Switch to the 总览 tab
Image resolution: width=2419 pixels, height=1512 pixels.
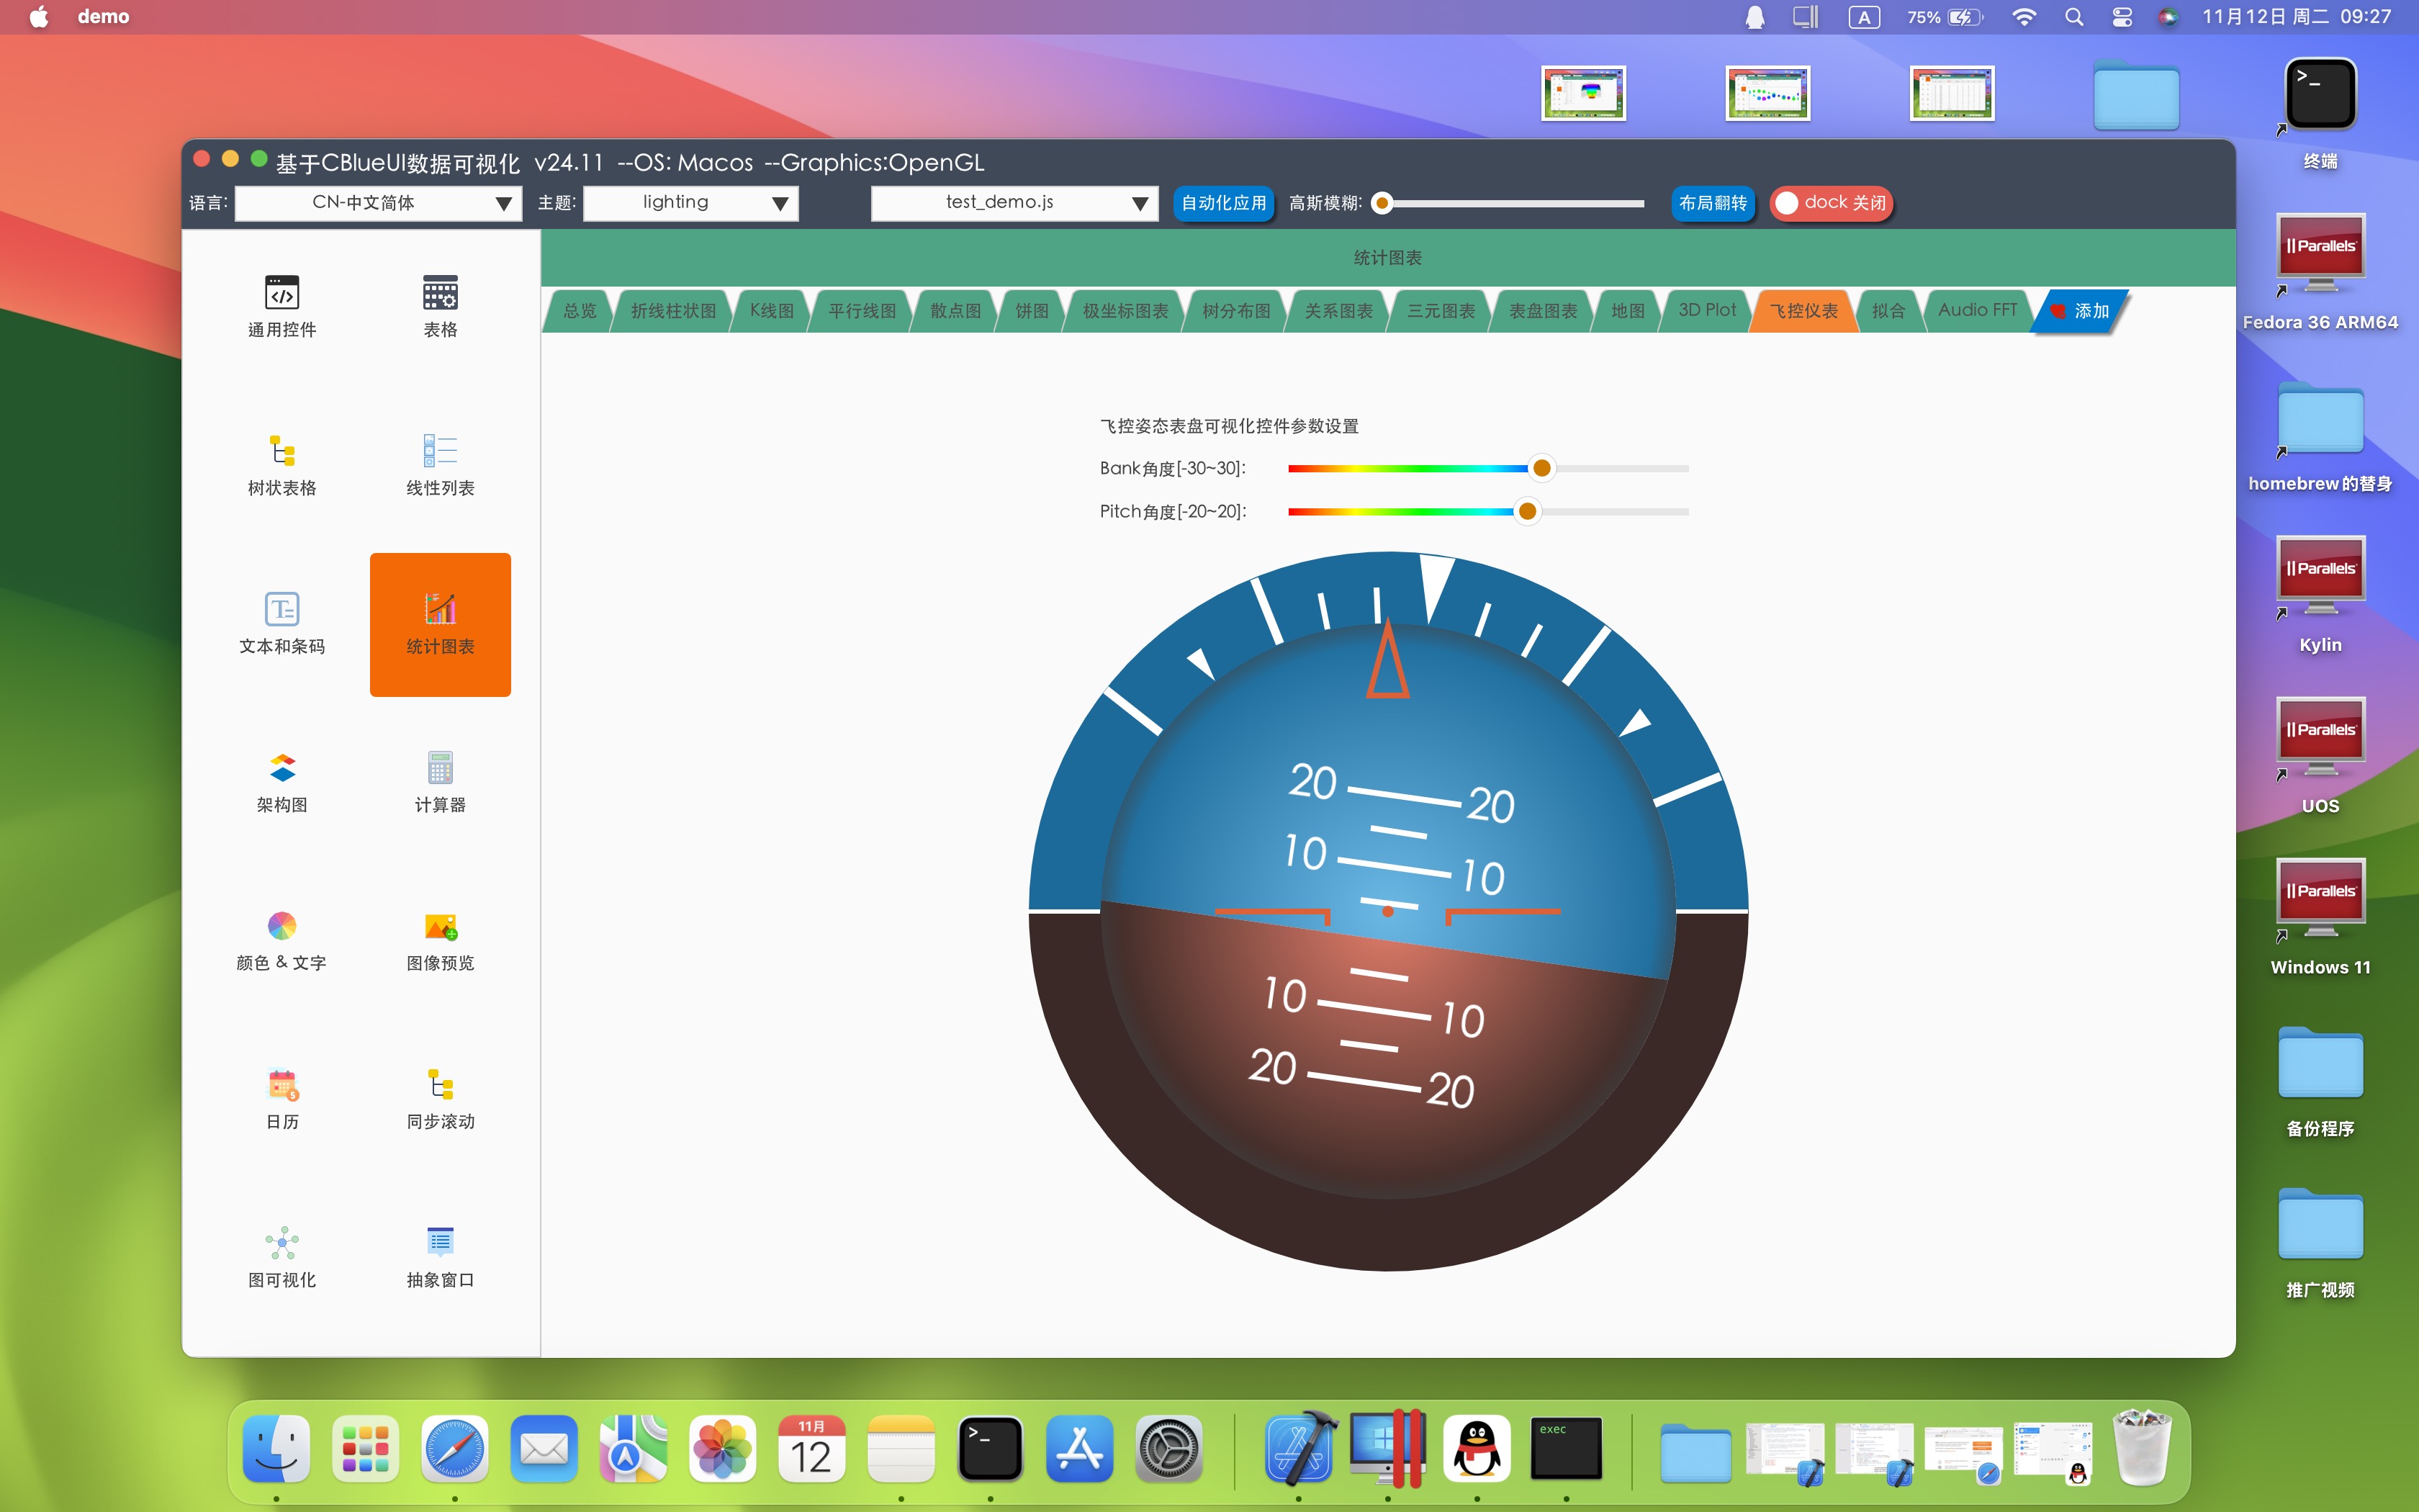point(580,311)
